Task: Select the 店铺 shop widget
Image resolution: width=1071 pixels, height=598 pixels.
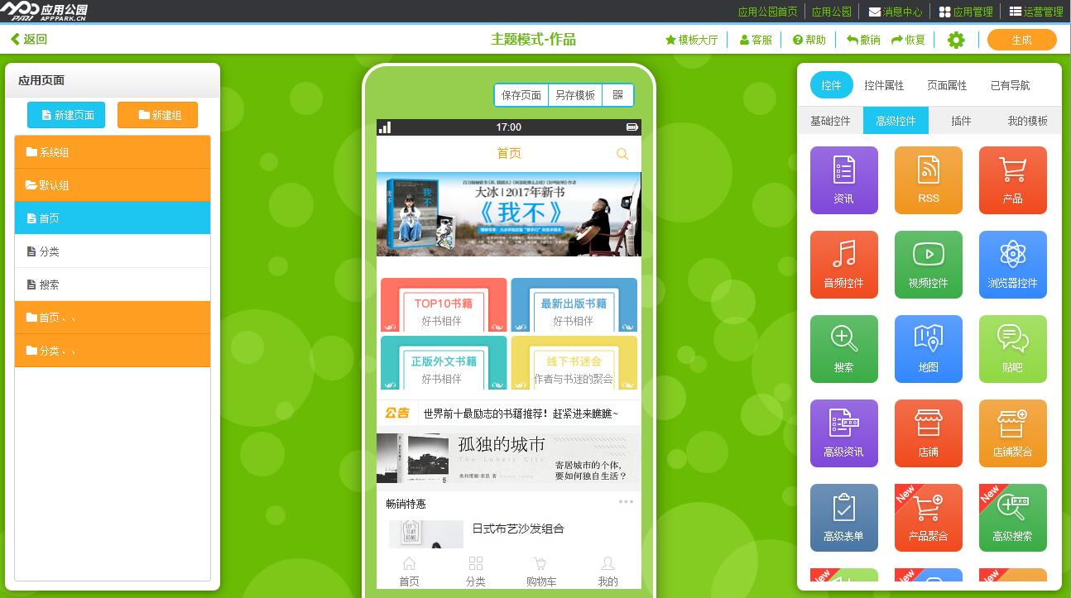Action: click(x=928, y=433)
